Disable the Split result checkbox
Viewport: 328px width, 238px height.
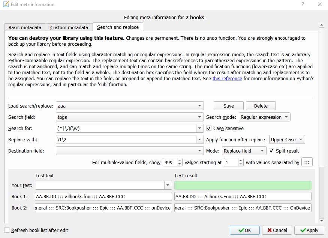(x=272, y=151)
